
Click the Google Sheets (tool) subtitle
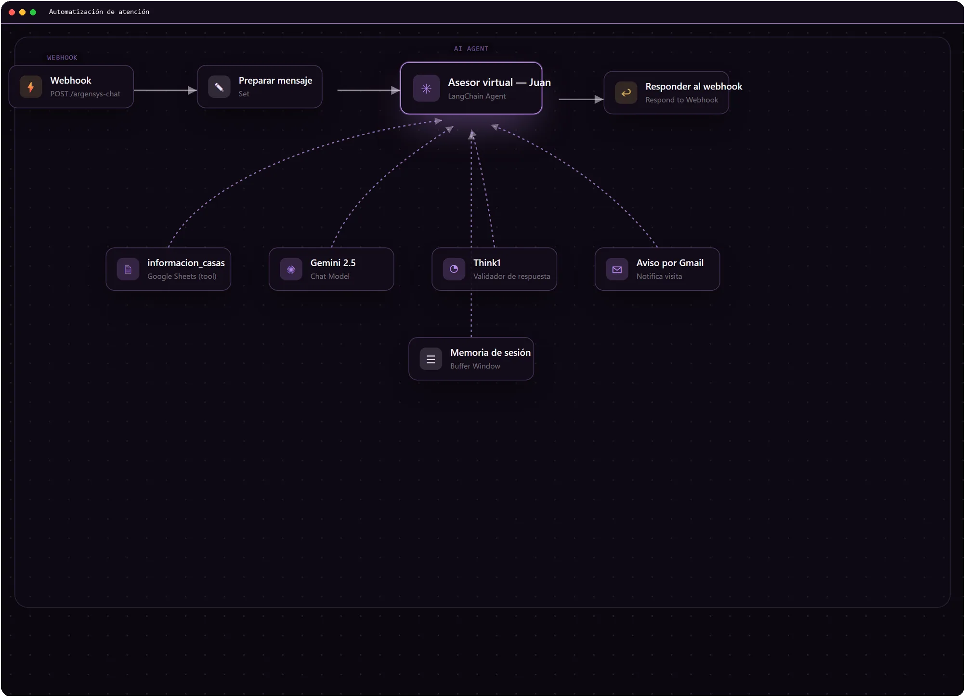click(x=182, y=276)
